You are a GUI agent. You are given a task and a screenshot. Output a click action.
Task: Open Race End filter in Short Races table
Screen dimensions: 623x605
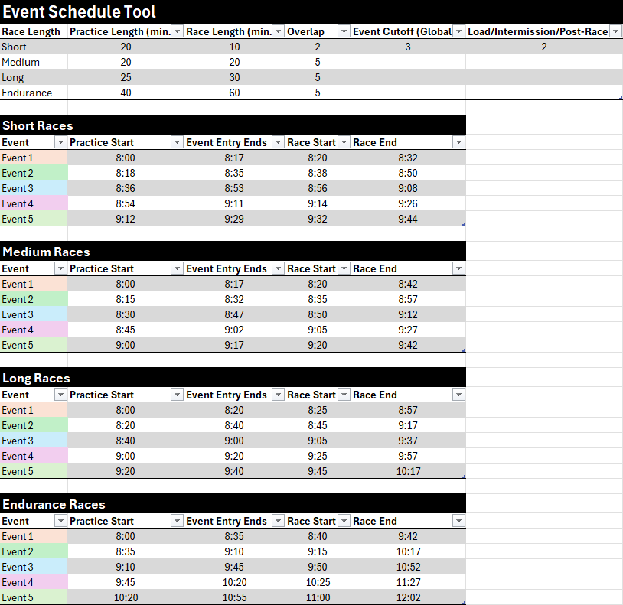[458, 142]
